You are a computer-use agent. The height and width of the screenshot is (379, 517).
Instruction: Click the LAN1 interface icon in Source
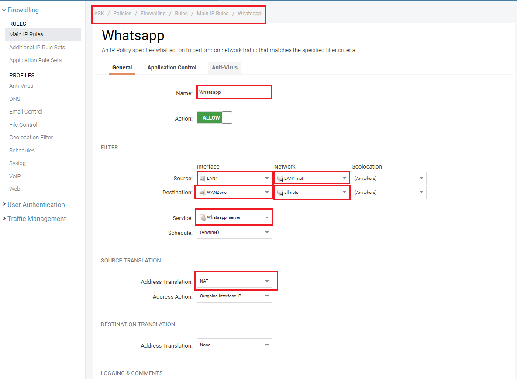pos(203,179)
